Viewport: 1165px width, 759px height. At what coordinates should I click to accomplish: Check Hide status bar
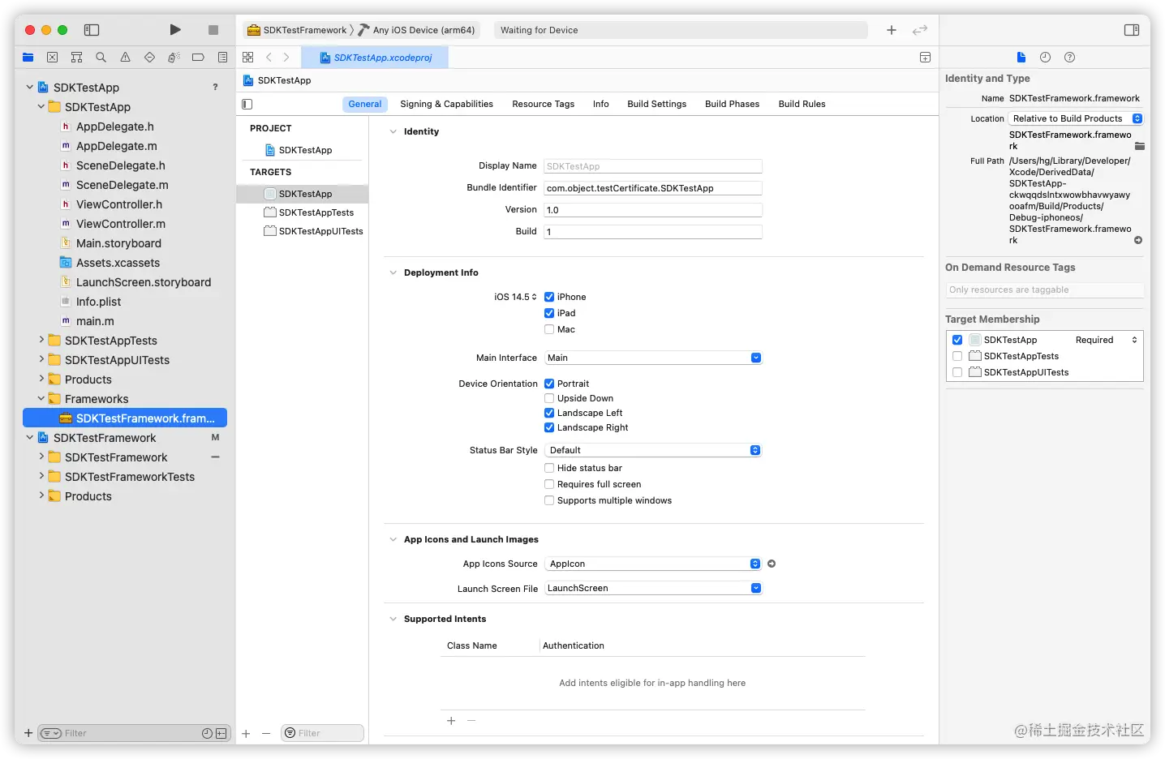[x=549, y=468]
